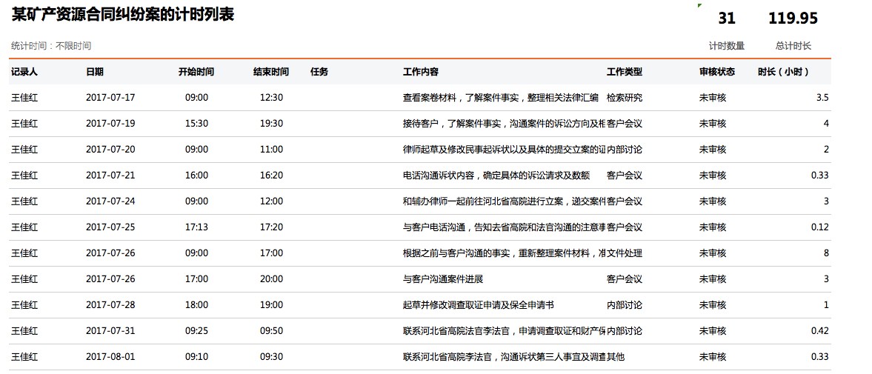Select the date cell 2017-07-17

(x=110, y=98)
